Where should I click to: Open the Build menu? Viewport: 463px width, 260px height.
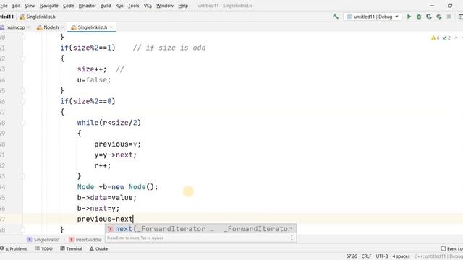tap(106, 6)
